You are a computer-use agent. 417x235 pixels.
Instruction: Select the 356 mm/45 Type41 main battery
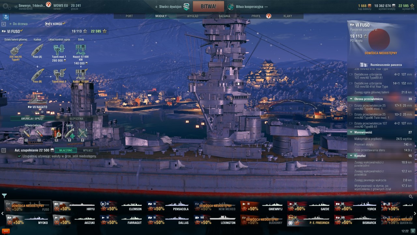coord(16,52)
